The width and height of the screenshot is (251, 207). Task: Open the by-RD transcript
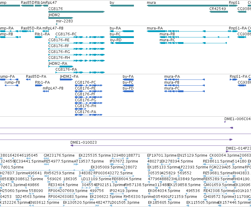(122, 43)
